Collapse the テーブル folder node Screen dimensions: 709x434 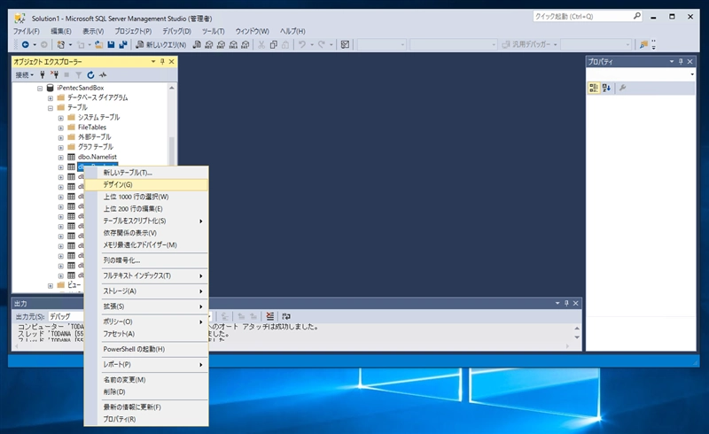coord(51,108)
